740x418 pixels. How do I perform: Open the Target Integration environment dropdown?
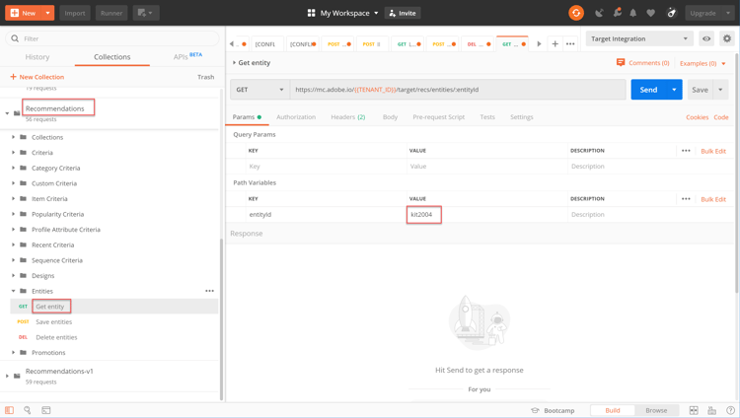click(x=639, y=38)
